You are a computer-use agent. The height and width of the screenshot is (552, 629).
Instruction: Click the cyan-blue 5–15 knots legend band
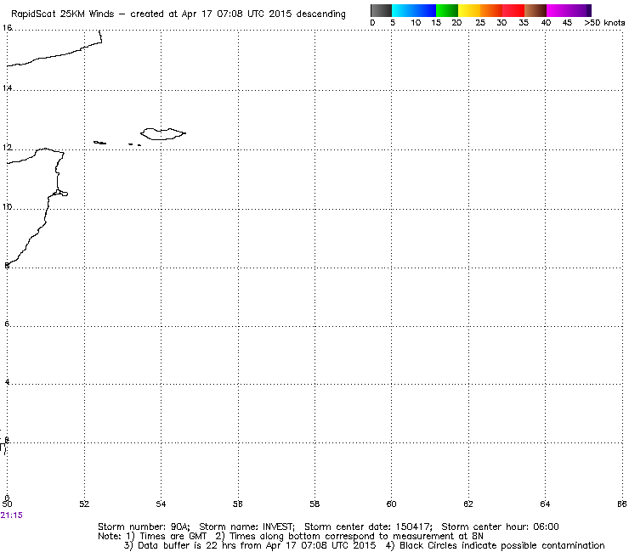click(x=414, y=10)
